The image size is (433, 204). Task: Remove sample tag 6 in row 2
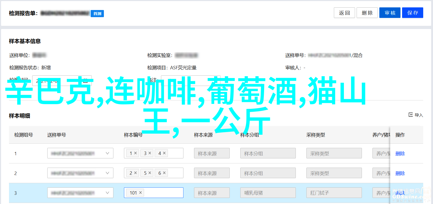click(x=164, y=173)
